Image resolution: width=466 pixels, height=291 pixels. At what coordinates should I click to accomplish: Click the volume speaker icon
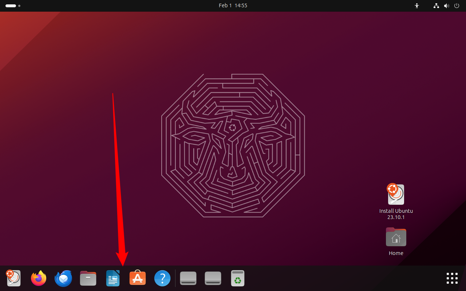(447, 6)
